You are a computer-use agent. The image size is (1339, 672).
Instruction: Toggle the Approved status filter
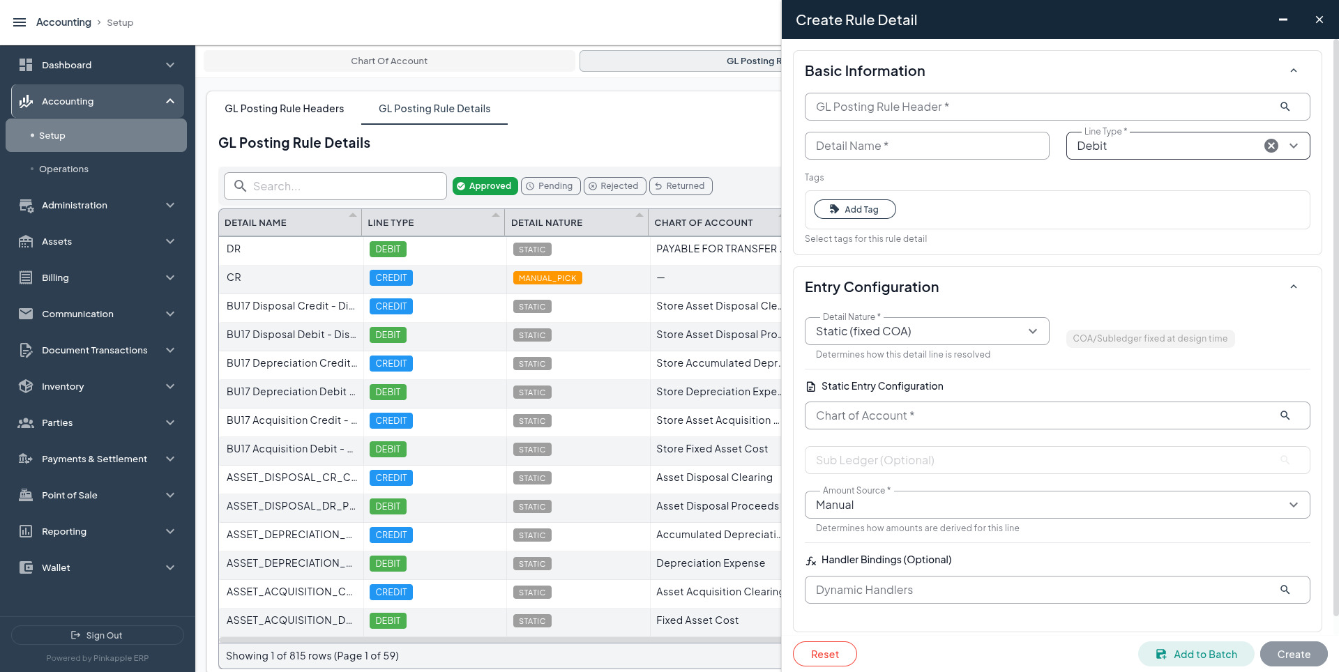[485, 186]
